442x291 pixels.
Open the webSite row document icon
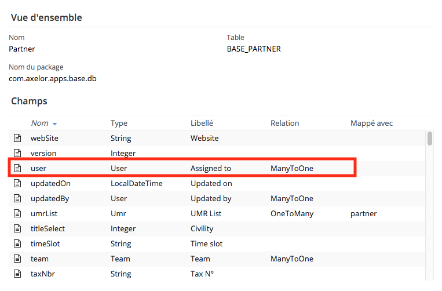17,138
